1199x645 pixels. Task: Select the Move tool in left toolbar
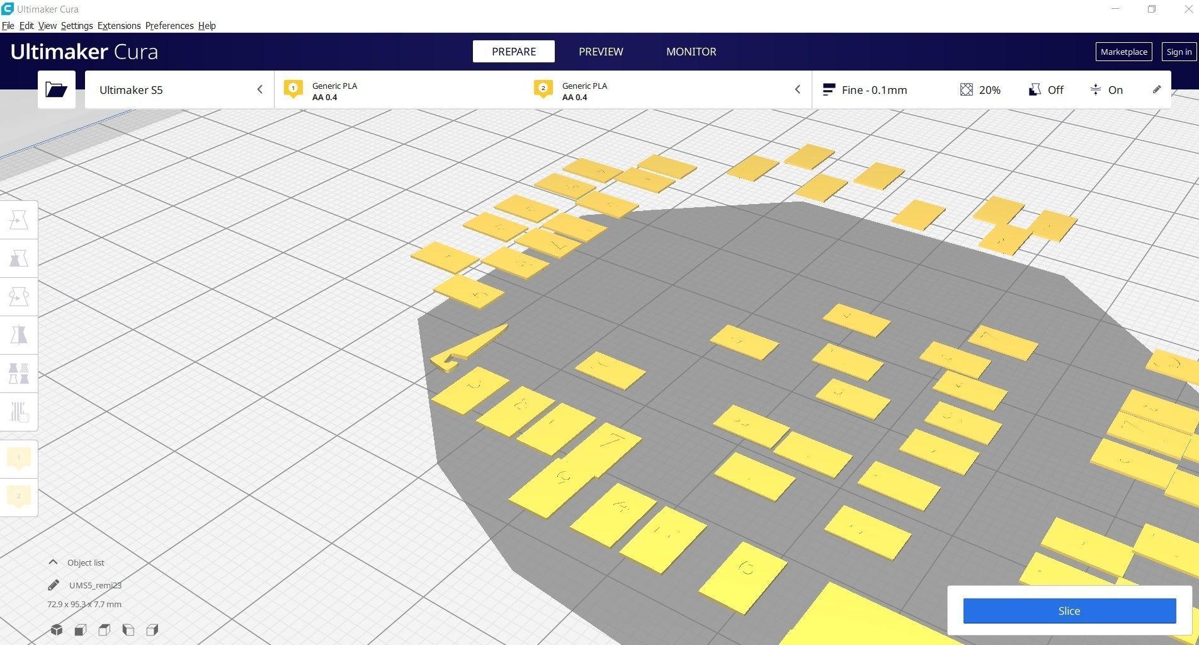click(x=19, y=220)
